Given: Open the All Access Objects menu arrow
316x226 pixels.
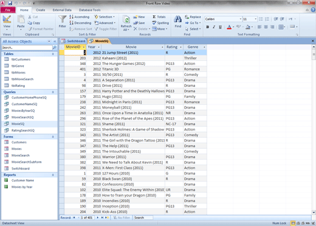Looking at the screenshot, I should click(49, 41).
